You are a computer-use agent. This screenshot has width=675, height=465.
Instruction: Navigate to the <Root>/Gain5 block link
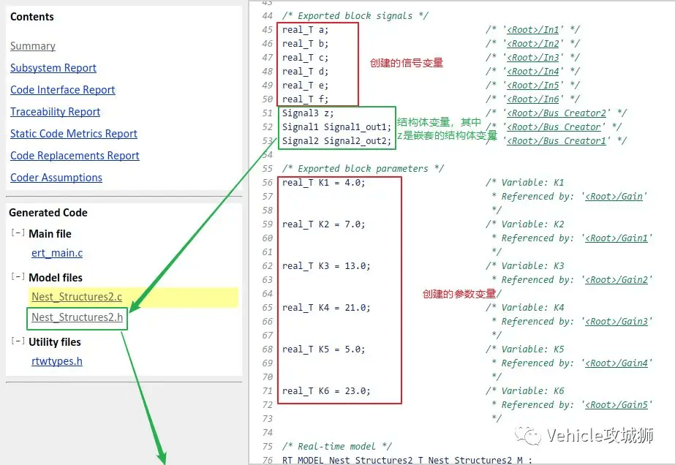coord(616,405)
